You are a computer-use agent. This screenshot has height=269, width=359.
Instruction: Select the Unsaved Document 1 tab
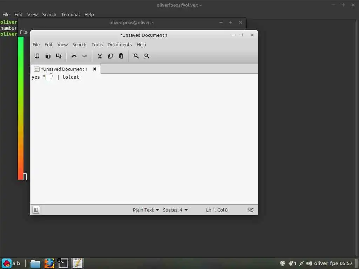(x=64, y=69)
